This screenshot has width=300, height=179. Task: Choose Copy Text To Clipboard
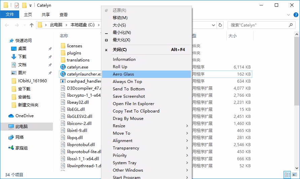(x=146, y=111)
